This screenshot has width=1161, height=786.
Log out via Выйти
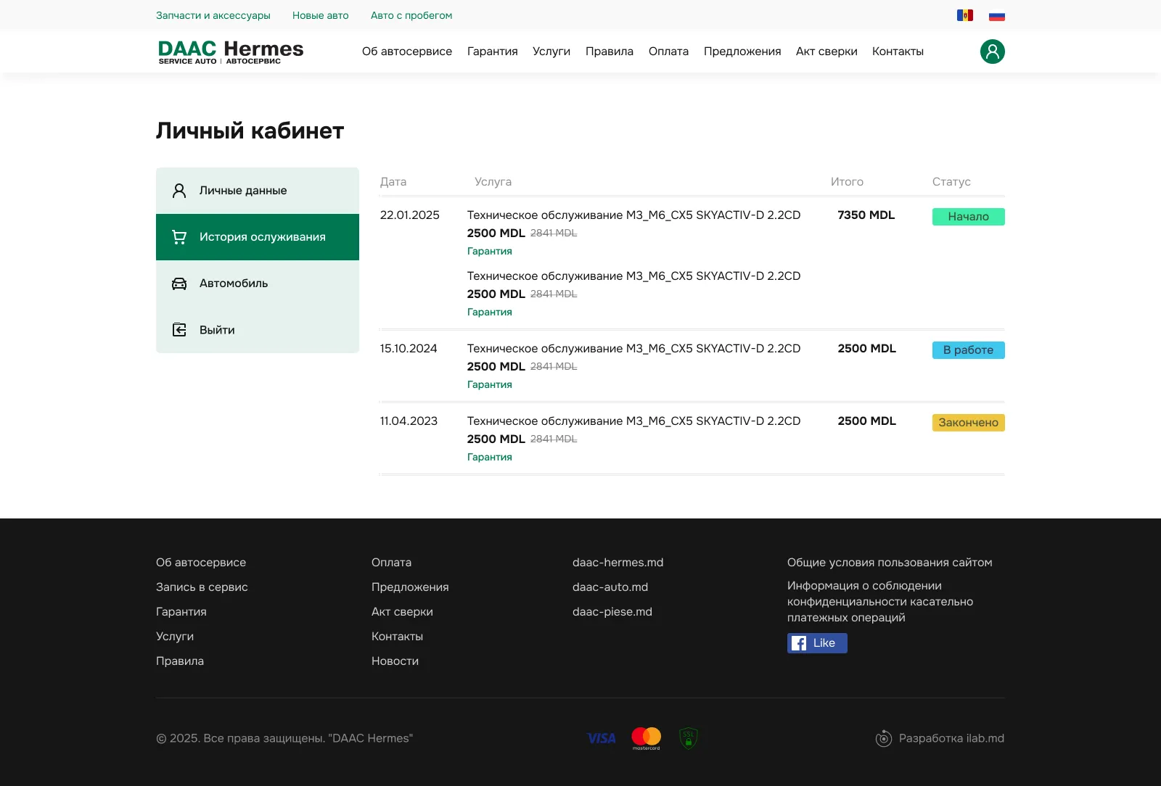pyautogui.click(x=217, y=330)
